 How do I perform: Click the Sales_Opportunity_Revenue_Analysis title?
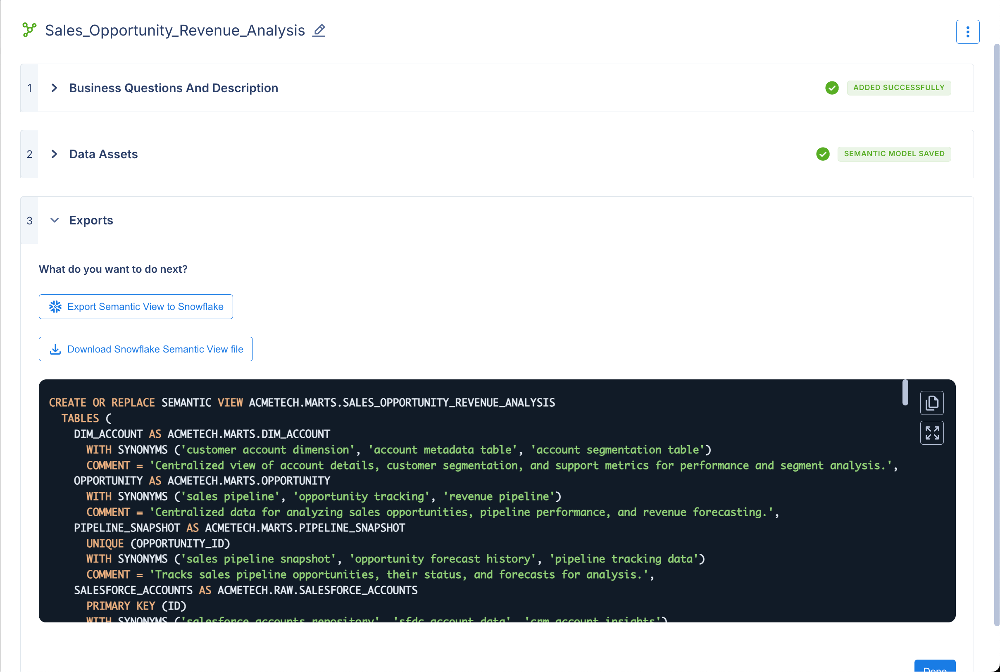(175, 31)
